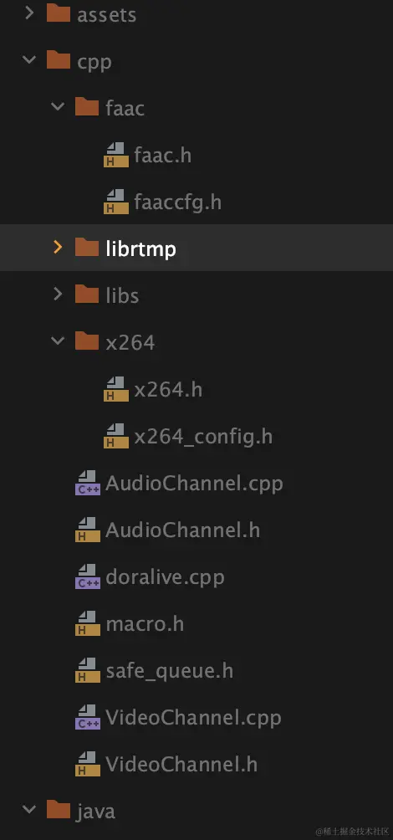Screen dimensions: 393x840
Task: Collapse the x264 folder chevron
Action: tap(58, 341)
